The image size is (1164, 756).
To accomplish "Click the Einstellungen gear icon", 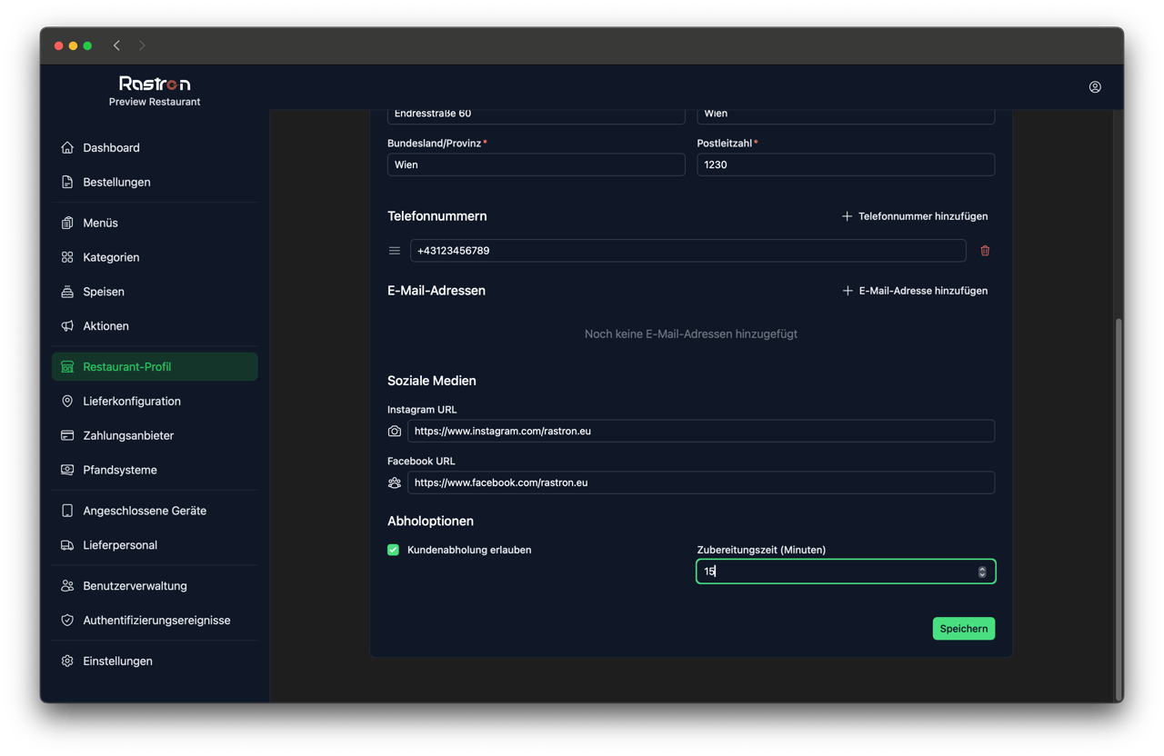I will click(x=67, y=661).
